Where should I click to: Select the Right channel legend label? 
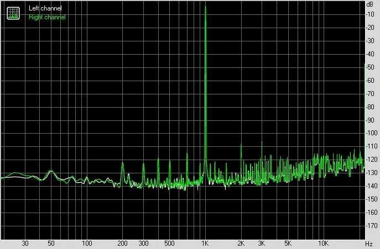click(47, 17)
